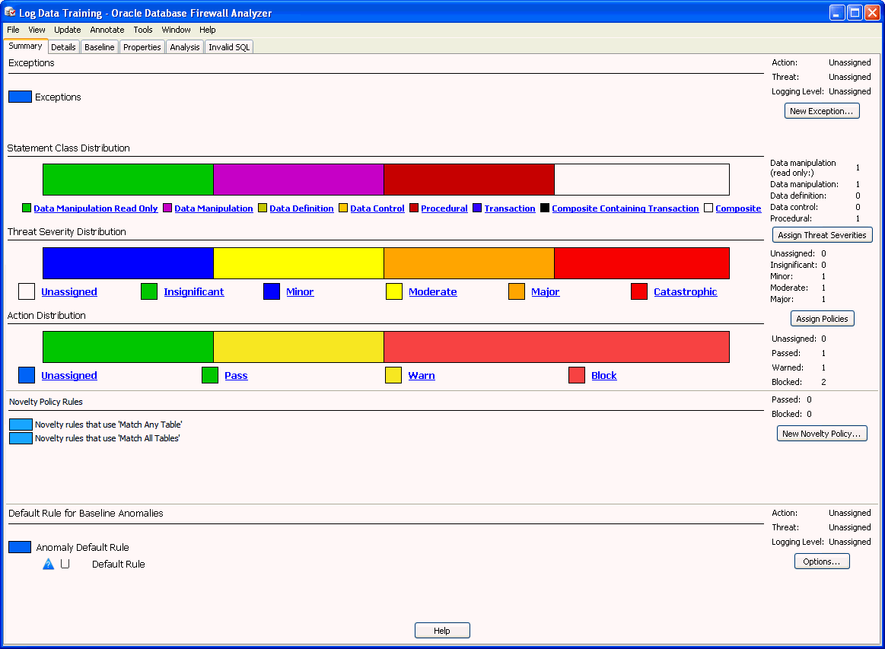Click the orange Major segment in Threat bar
Viewport: 885px width, 649px height.
tap(469, 263)
